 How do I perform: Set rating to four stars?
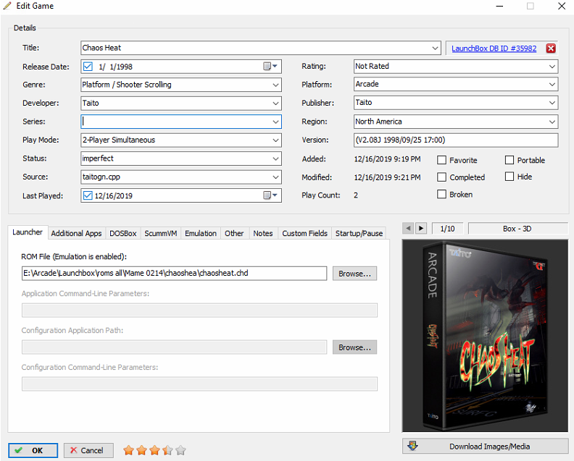[167, 450]
